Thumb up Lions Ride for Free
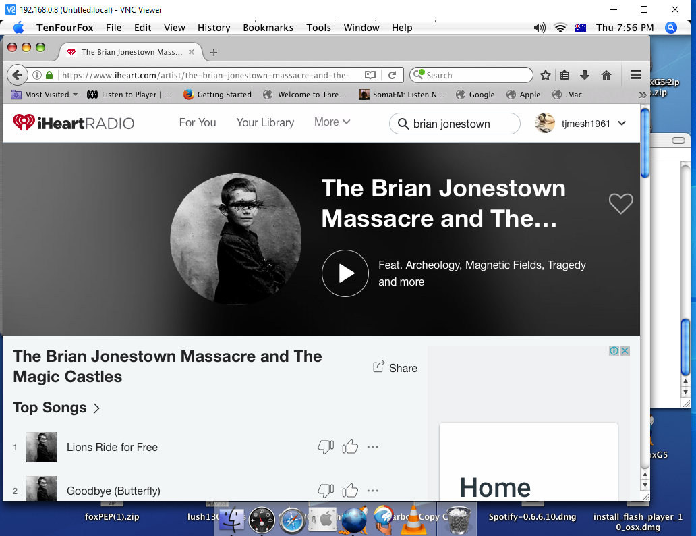Screen dimensions: 696x536 coord(350,447)
